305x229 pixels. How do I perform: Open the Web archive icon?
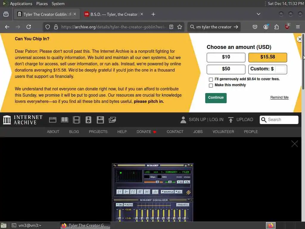click(52, 120)
